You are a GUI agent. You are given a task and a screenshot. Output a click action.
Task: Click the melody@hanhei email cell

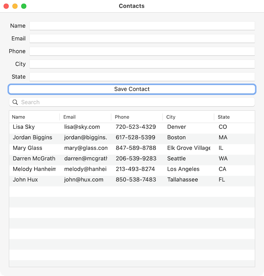point(85,169)
